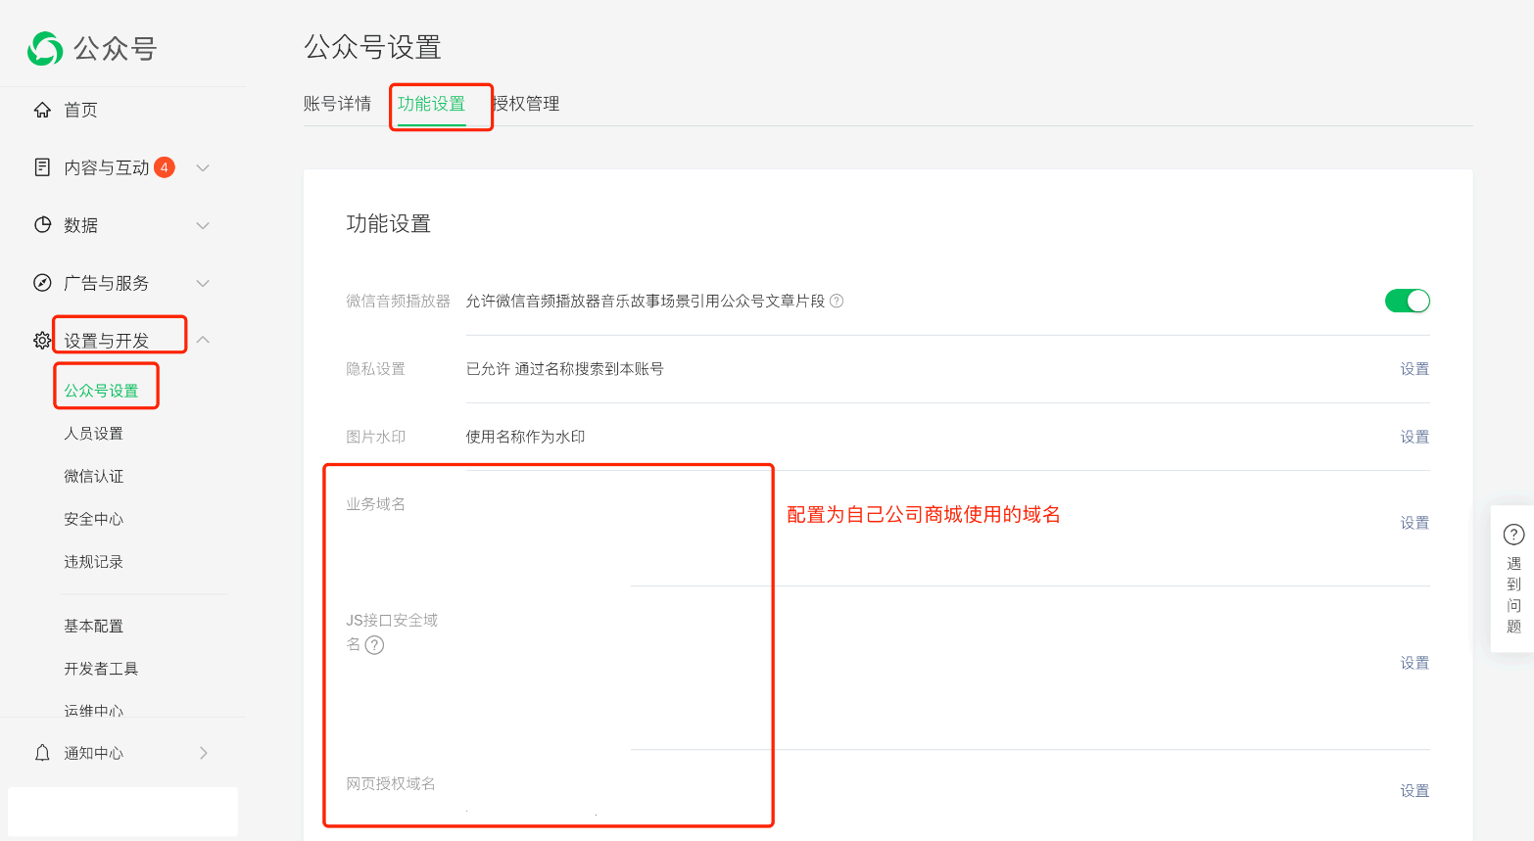The width and height of the screenshot is (1534, 841).
Task: Expand the 数据 section chevron
Action: (x=203, y=225)
